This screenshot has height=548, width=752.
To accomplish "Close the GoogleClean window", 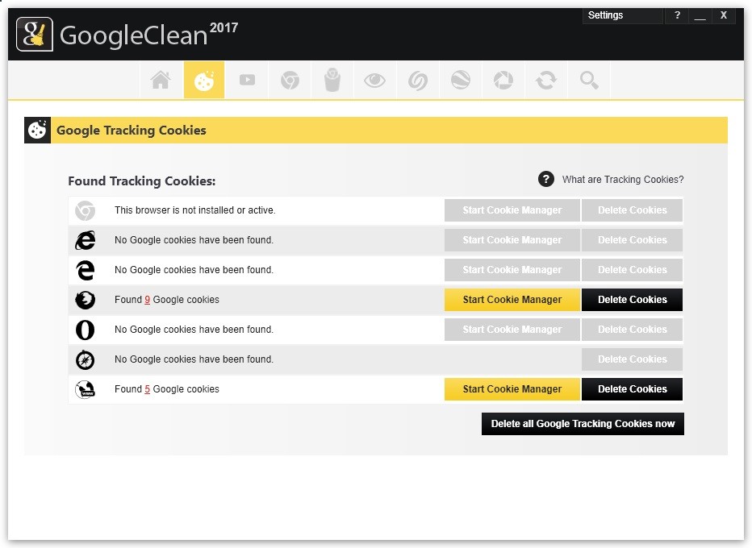I will [x=723, y=15].
